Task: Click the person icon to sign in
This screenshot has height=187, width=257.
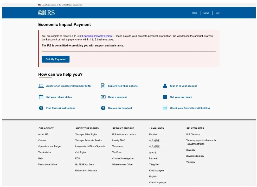Action: click(165, 86)
